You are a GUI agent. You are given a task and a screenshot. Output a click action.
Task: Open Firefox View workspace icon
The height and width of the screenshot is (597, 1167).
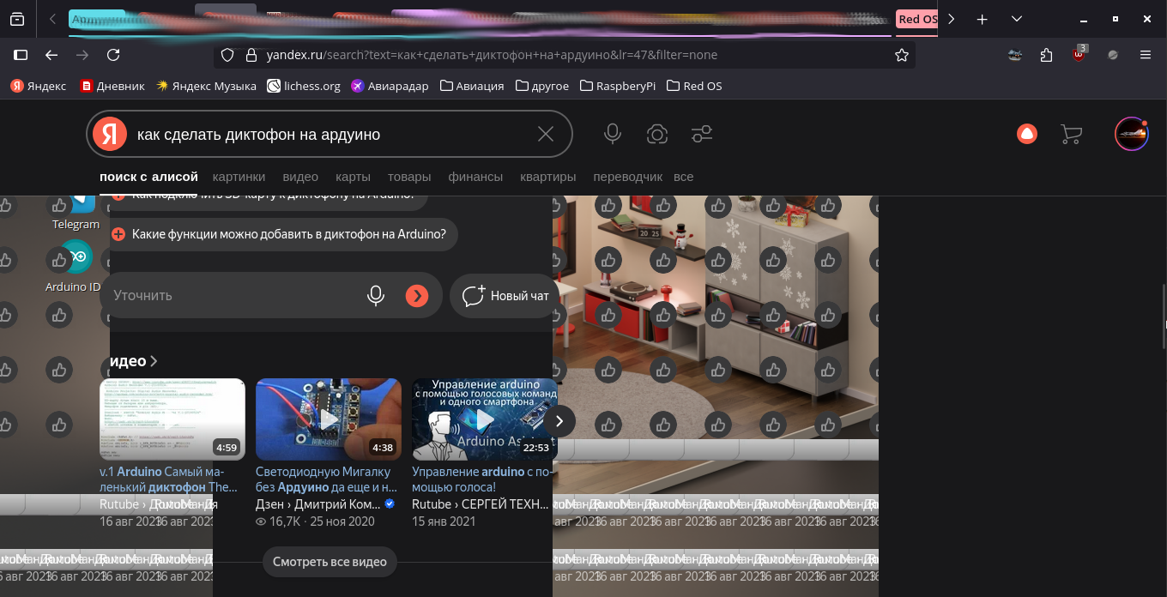point(16,19)
